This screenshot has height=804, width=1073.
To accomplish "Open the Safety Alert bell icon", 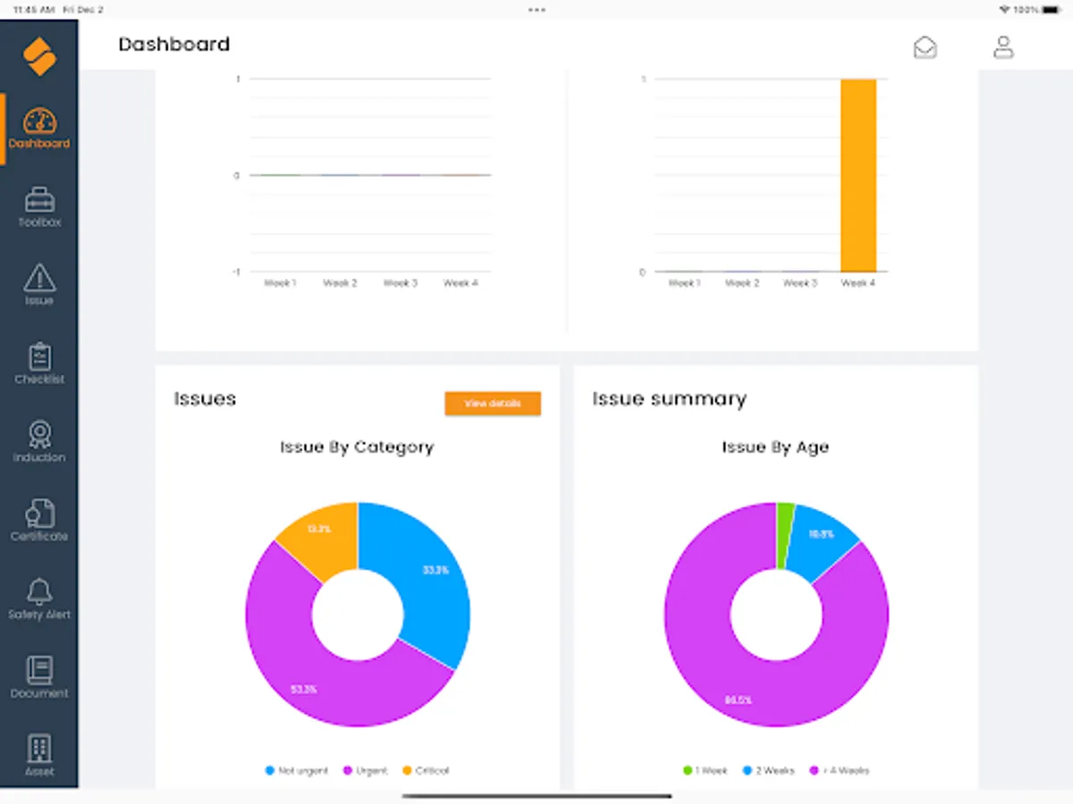I will click(x=39, y=591).
